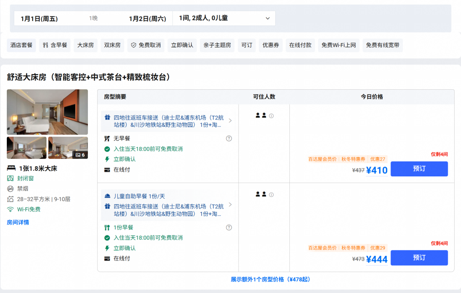Click the people icon in ¥444 row

pyautogui.click(x=261, y=194)
